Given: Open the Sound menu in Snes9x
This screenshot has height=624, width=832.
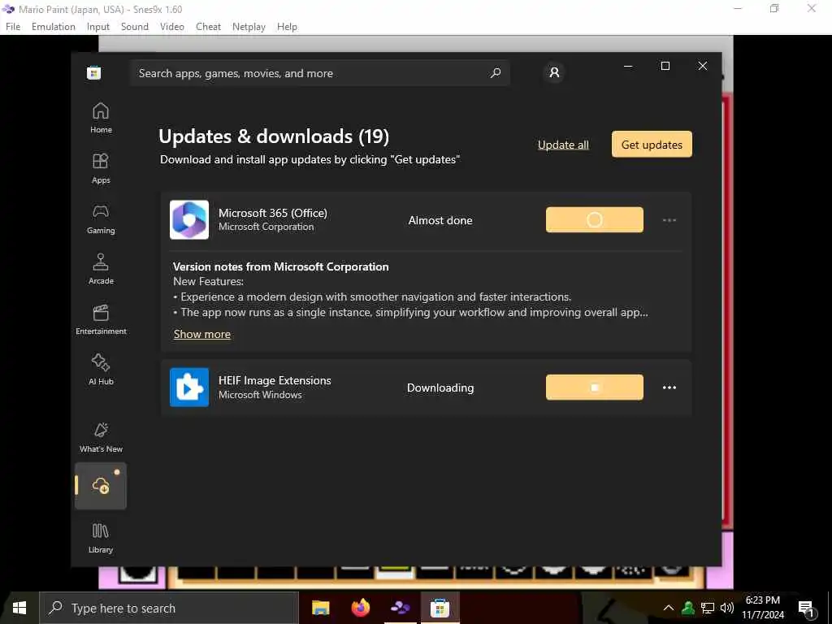Looking at the screenshot, I should (x=135, y=27).
